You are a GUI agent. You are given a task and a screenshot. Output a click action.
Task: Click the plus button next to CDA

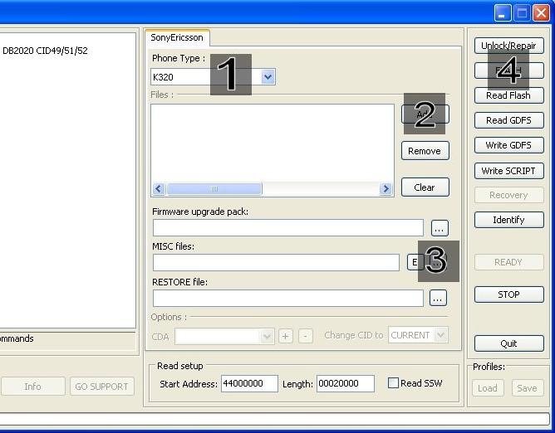(286, 336)
